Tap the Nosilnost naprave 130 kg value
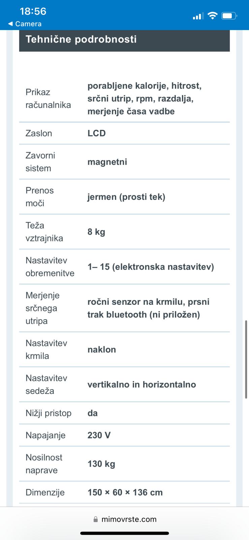 [x=101, y=464]
